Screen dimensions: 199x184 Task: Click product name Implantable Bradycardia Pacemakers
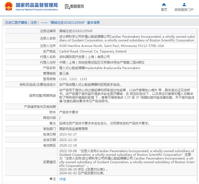pyautogui.click(x=100, y=68)
